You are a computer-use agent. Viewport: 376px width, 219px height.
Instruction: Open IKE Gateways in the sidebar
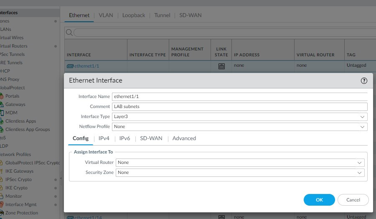click(19, 171)
